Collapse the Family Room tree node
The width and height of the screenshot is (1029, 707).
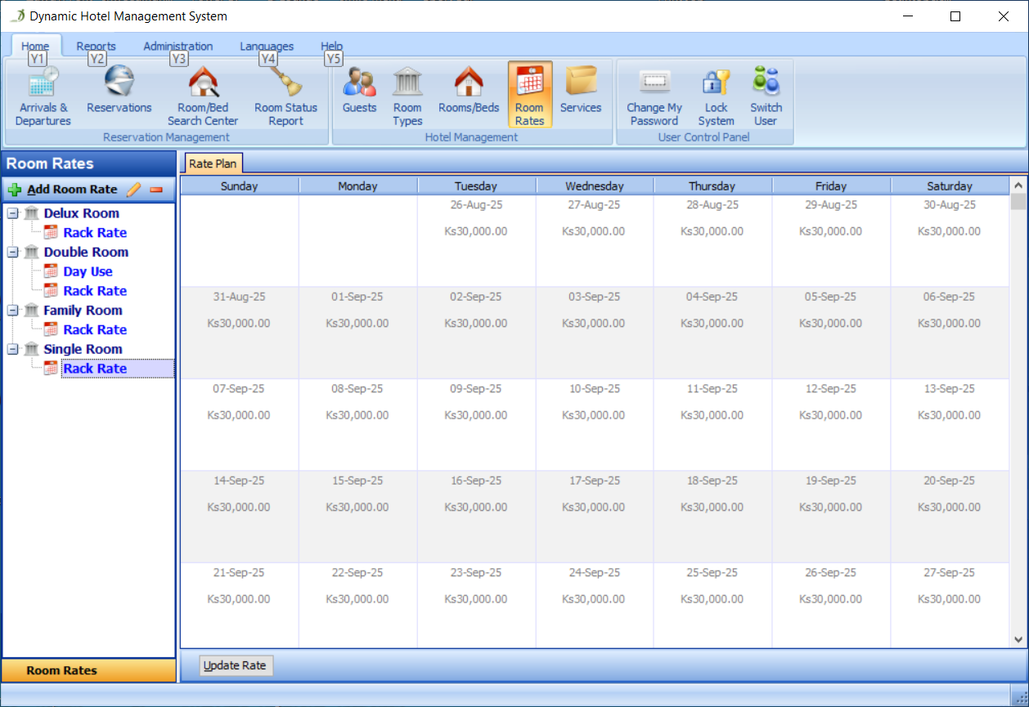point(13,311)
